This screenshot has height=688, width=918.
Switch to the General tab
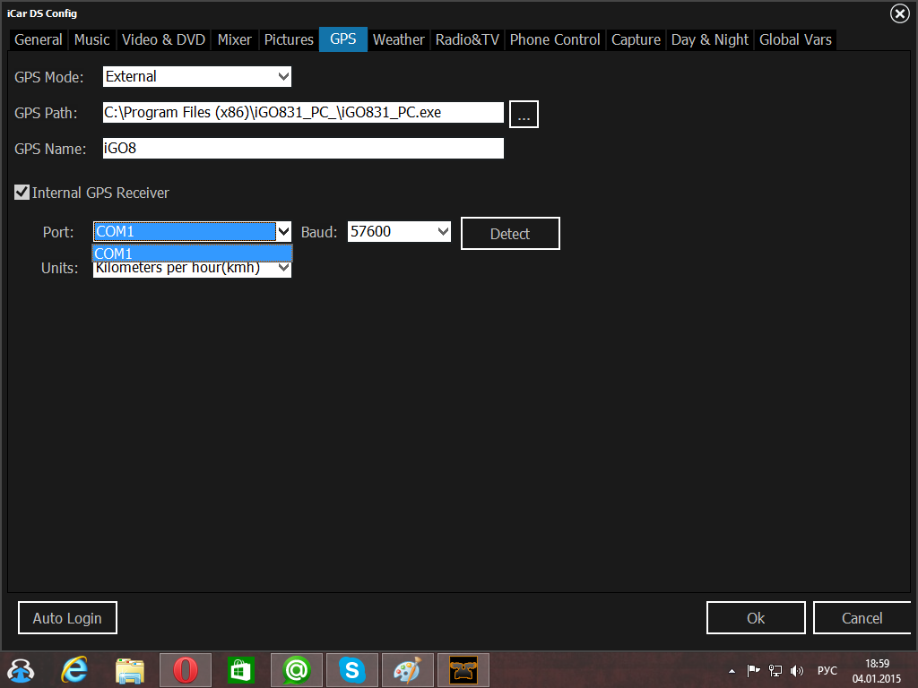[x=39, y=39]
